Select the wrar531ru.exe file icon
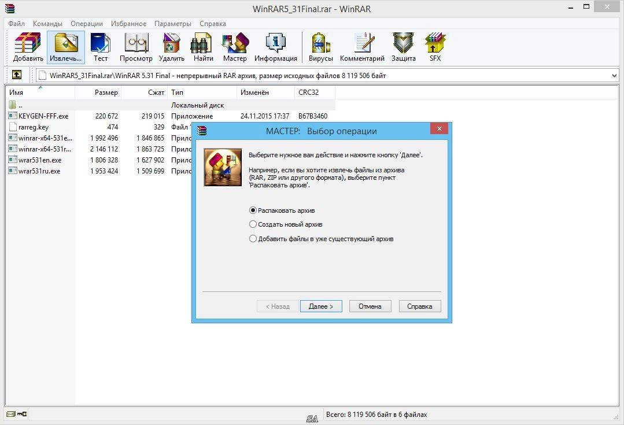Viewport: 624px width, 425px height. pos(13,171)
